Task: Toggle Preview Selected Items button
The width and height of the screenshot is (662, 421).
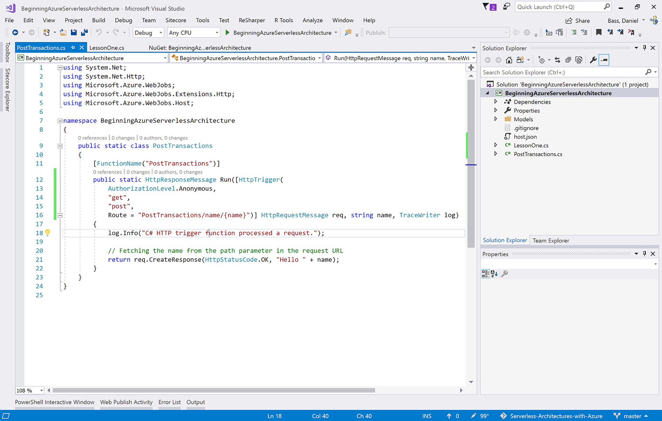Action: pyautogui.click(x=604, y=60)
